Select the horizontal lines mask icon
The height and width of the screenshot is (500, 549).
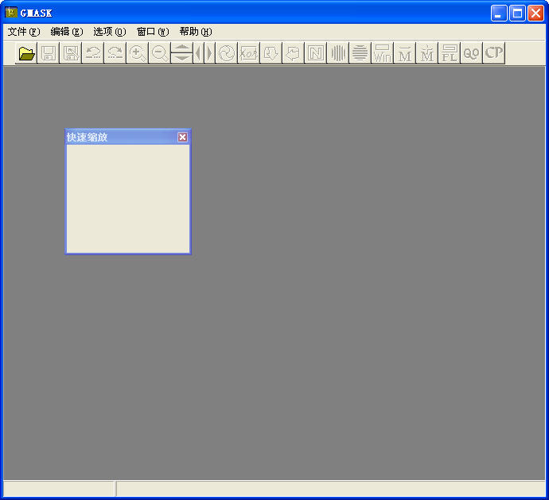point(360,53)
